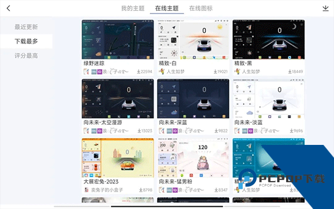The image size is (334, 209).
Task: Open 向未来-深蓝 theme thumbnail
Action: (x=193, y=99)
